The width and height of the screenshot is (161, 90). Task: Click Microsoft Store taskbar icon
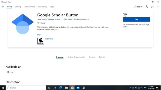(x=72, y=88)
